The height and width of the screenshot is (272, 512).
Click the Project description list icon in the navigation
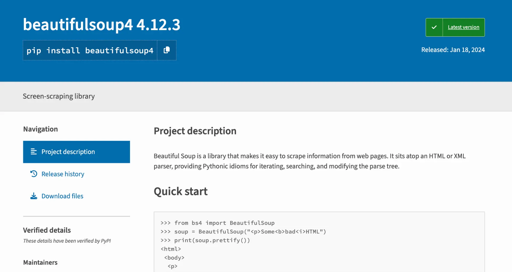[34, 152]
